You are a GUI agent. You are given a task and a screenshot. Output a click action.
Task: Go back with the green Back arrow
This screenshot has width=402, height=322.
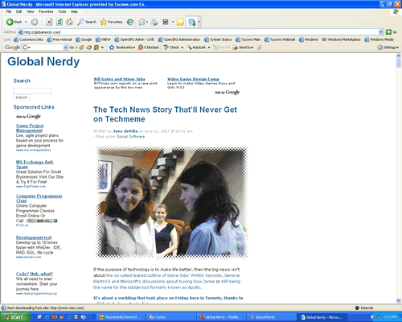(14, 22)
